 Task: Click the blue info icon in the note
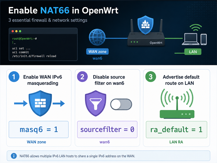14,156
